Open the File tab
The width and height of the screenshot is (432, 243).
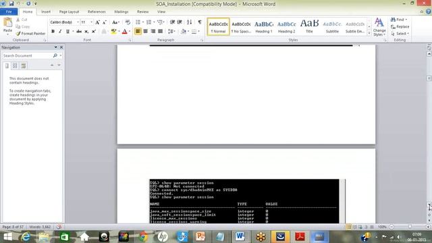[x=9, y=12]
